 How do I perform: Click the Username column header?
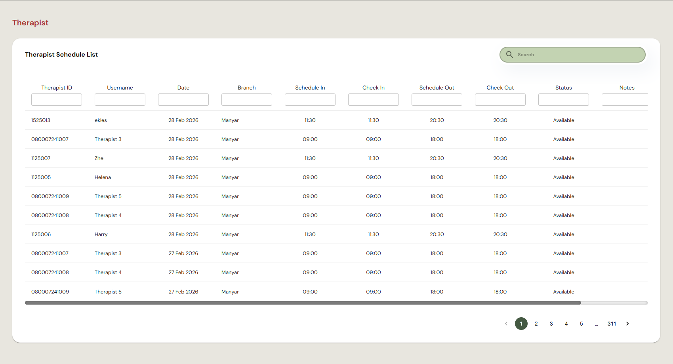[x=120, y=88]
